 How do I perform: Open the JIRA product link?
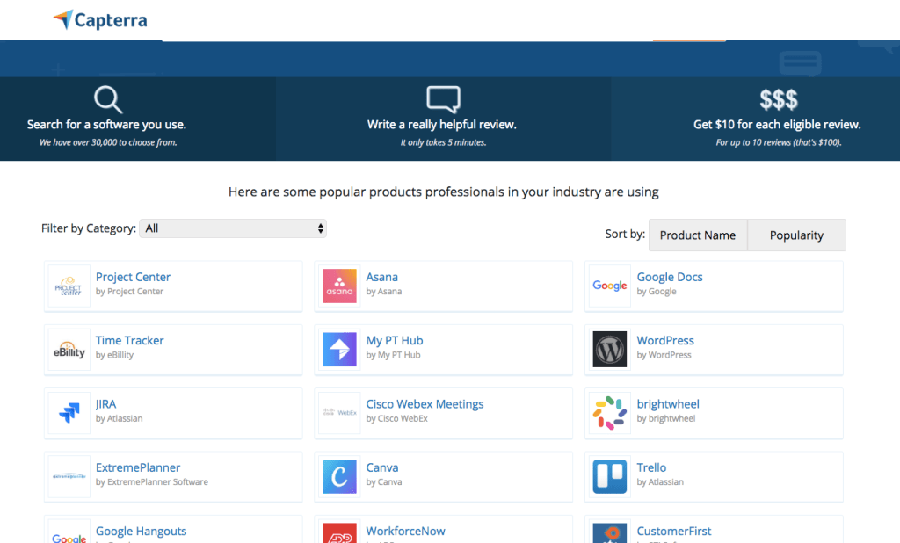point(105,404)
